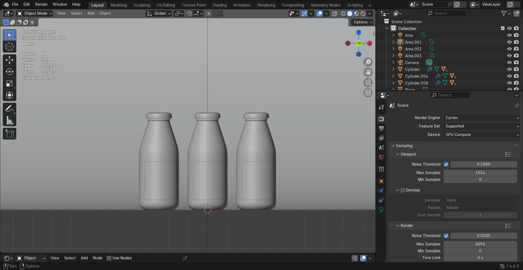Click the zoom magnifier viewport icon

tap(368, 62)
